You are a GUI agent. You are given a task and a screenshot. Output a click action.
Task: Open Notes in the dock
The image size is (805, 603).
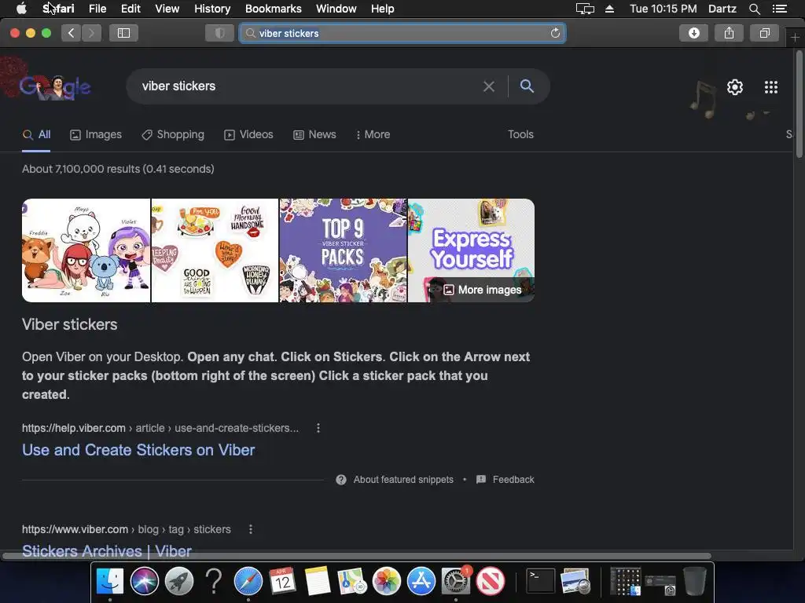click(x=318, y=581)
